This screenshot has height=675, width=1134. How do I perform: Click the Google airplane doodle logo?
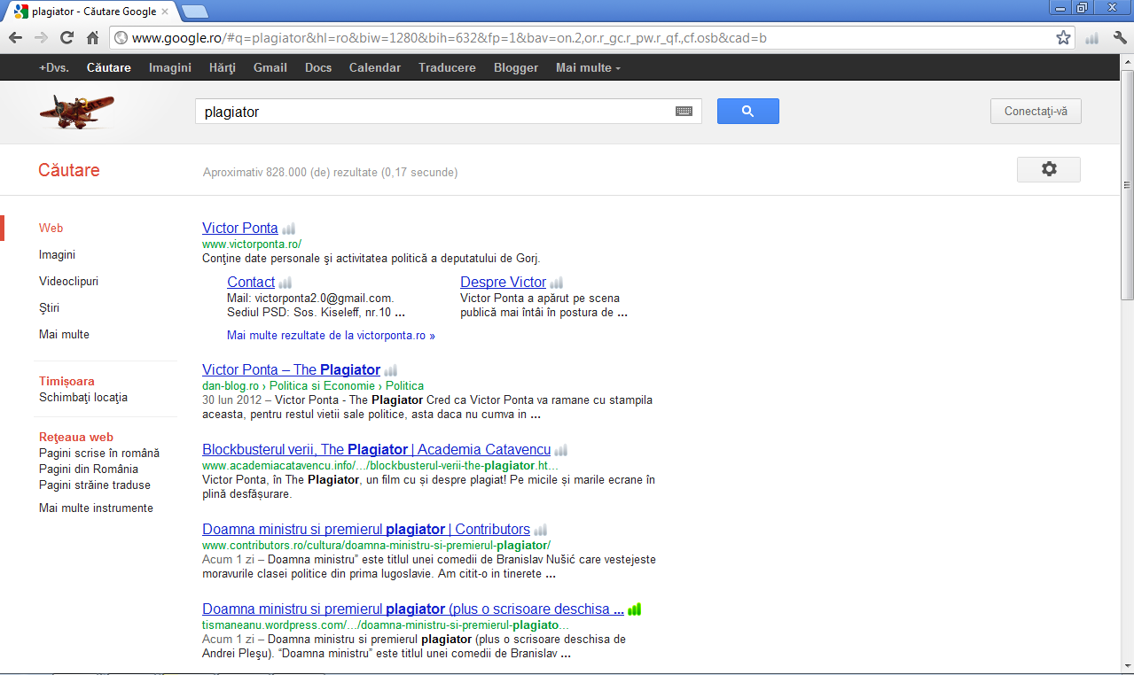77,112
